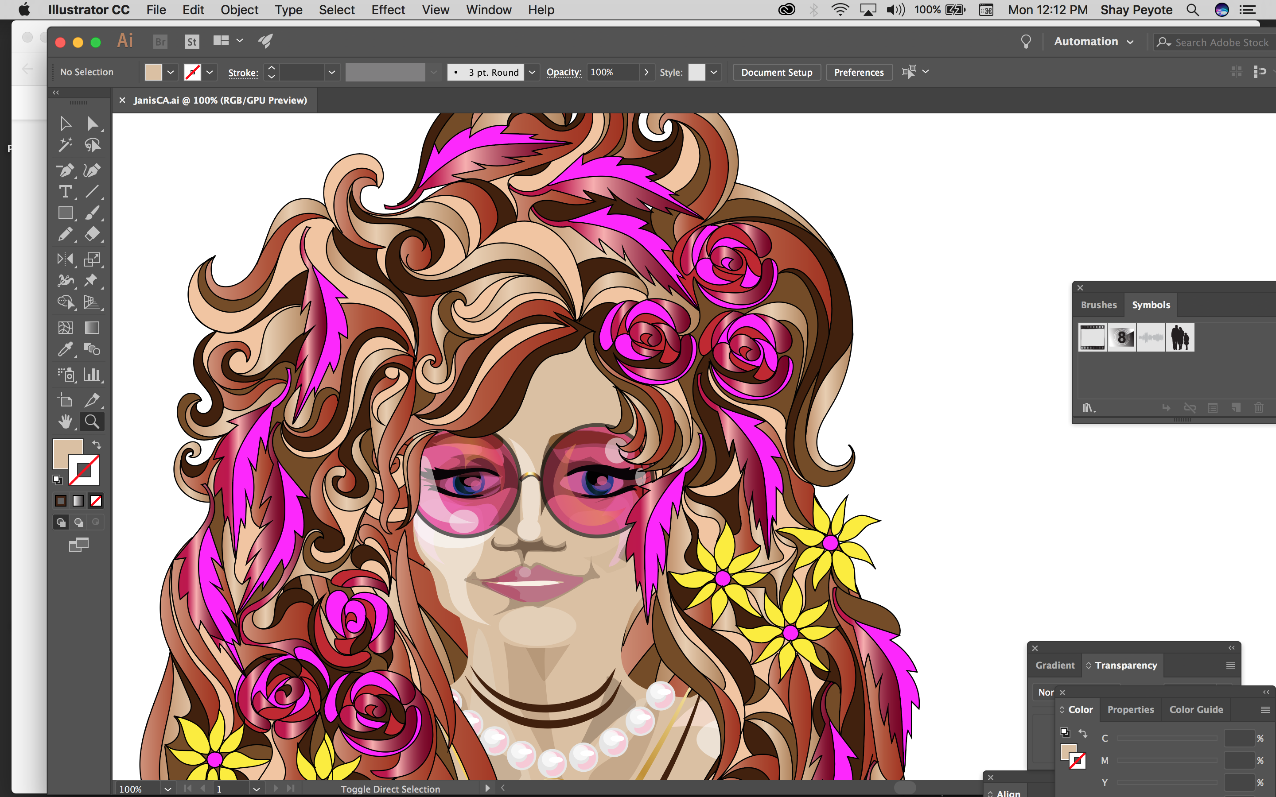The image size is (1276, 797).
Task: Open the stroke weight dropdown
Action: coord(332,72)
